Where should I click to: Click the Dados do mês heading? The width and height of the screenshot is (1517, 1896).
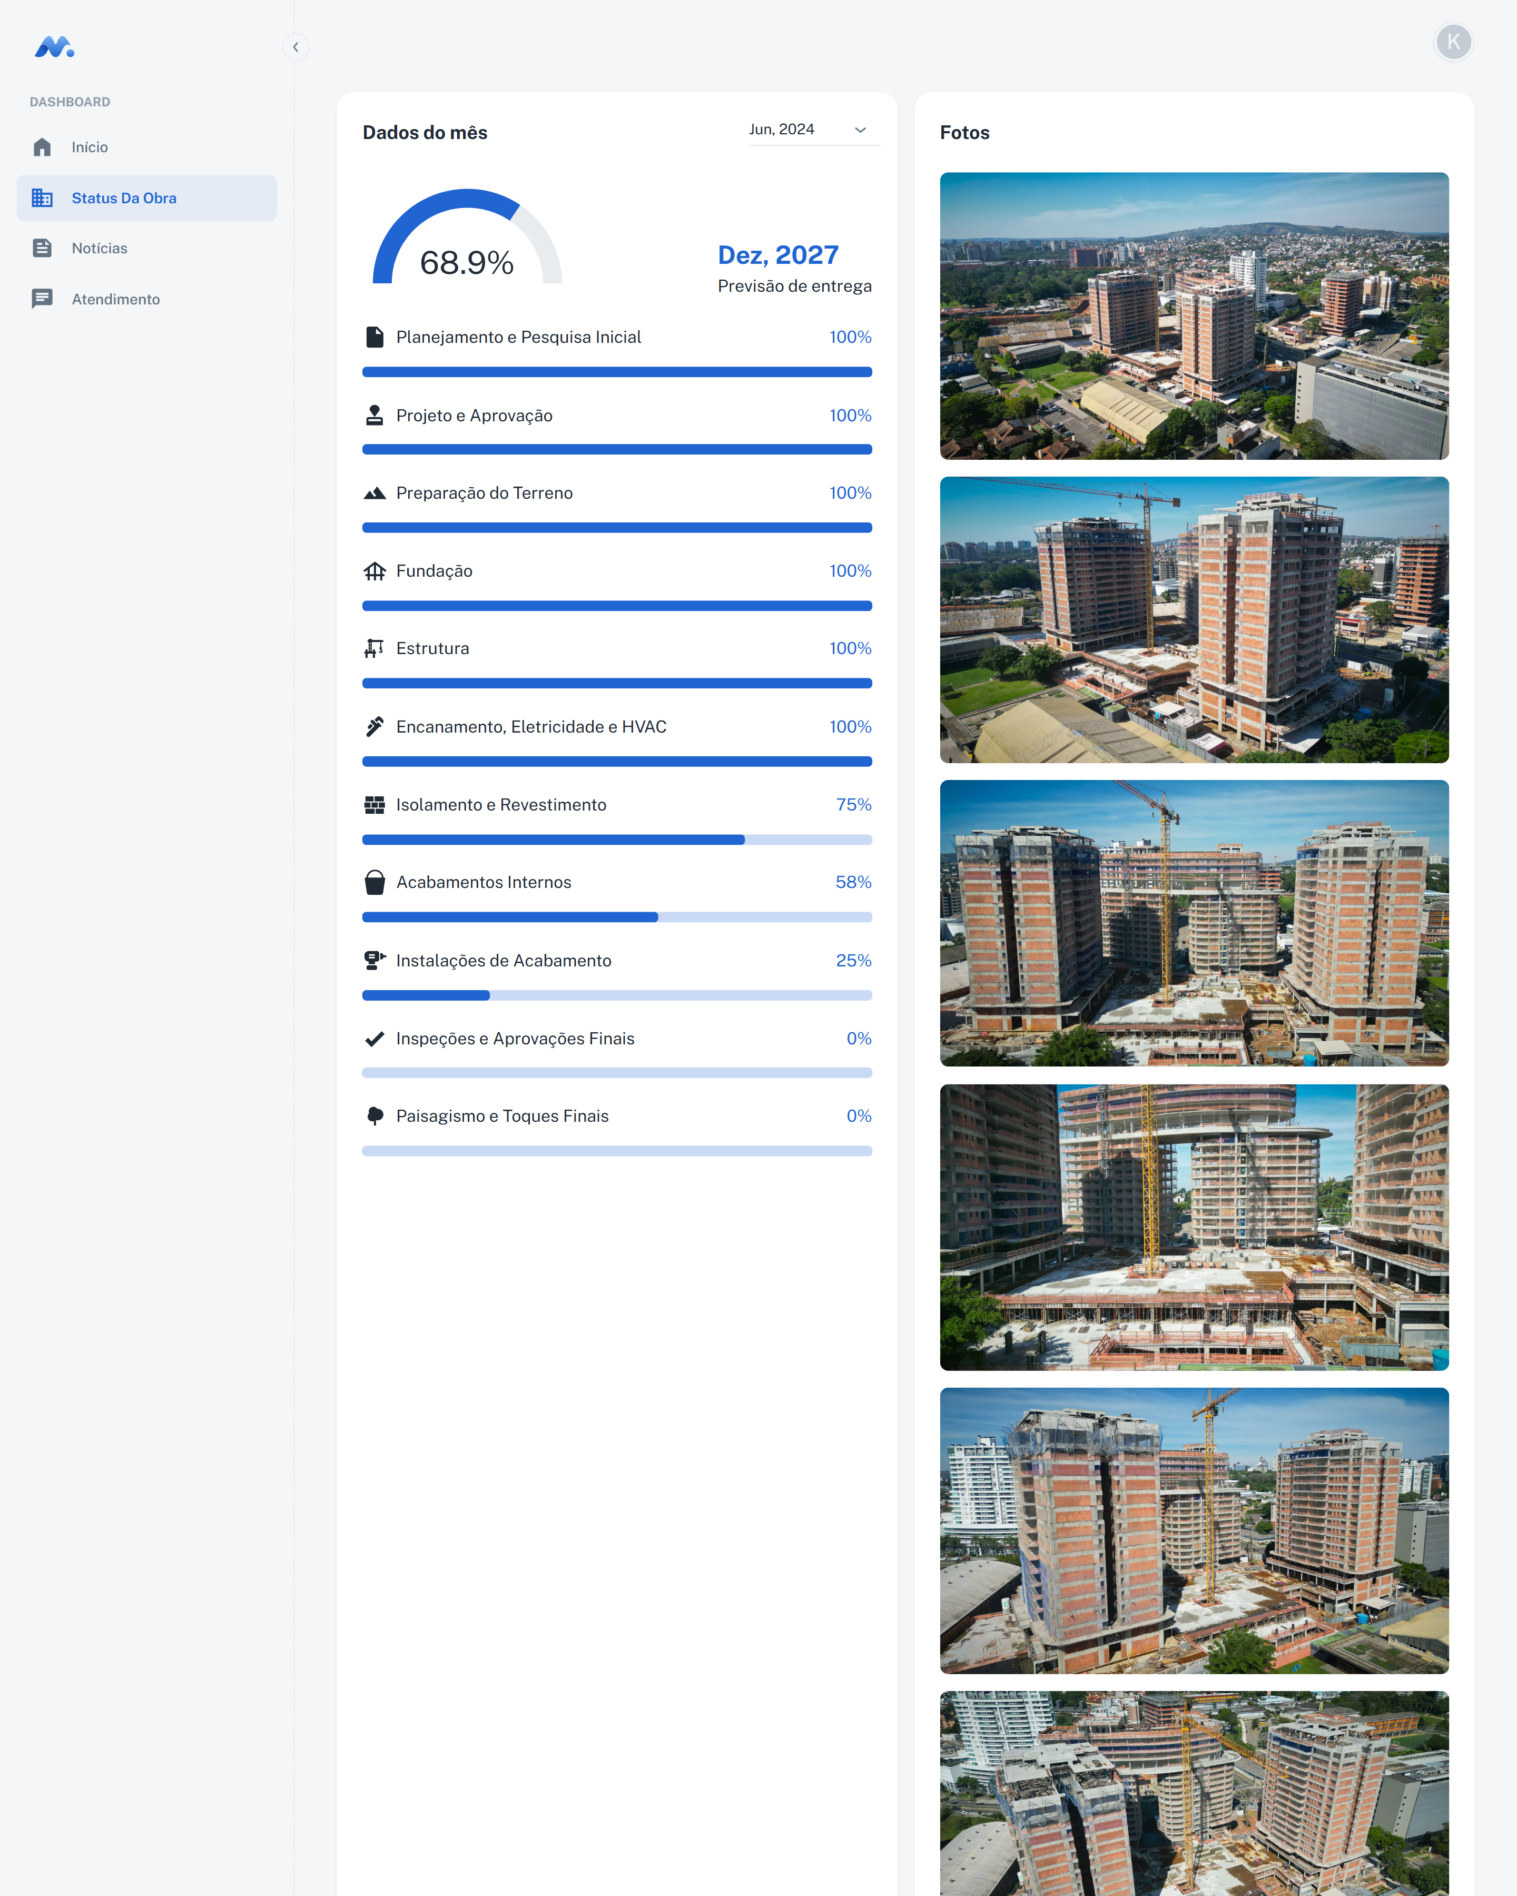point(425,133)
